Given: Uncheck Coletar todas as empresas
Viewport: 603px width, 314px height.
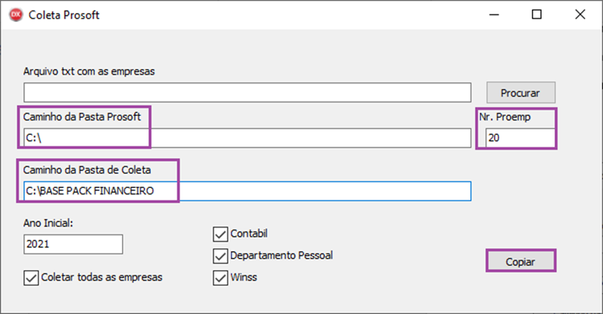Looking at the screenshot, I should tap(31, 277).
